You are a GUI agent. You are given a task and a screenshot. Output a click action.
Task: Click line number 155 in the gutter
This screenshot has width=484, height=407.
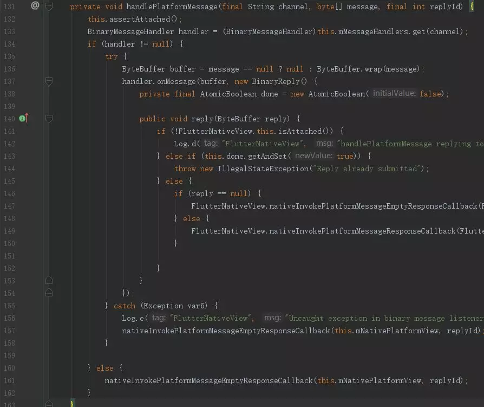9,306
